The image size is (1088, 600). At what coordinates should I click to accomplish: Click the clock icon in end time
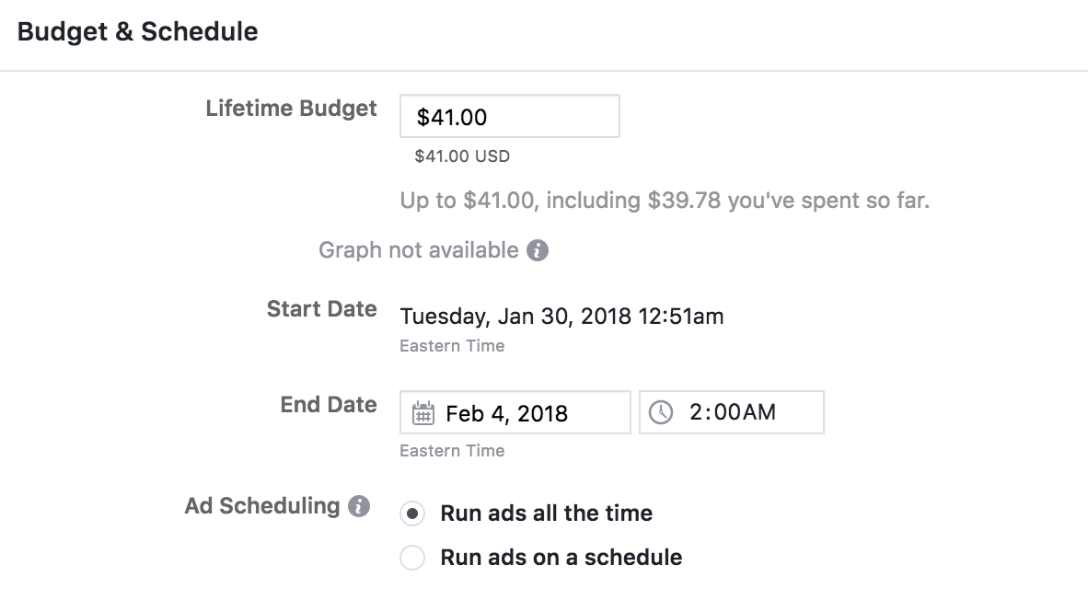(661, 413)
